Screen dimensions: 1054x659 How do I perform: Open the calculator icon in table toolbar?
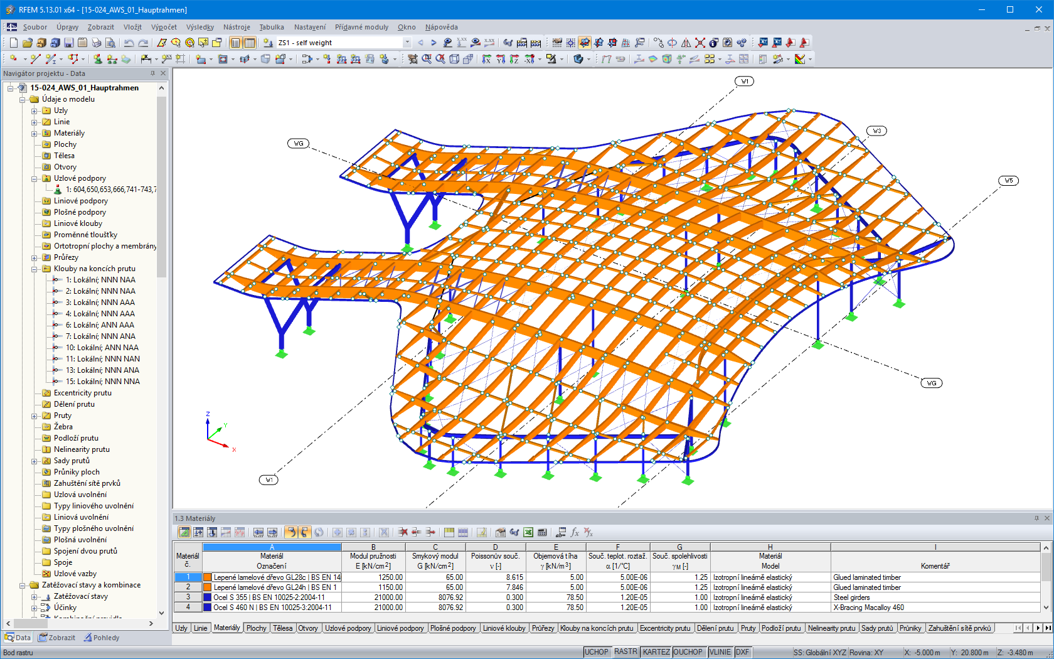541,532
